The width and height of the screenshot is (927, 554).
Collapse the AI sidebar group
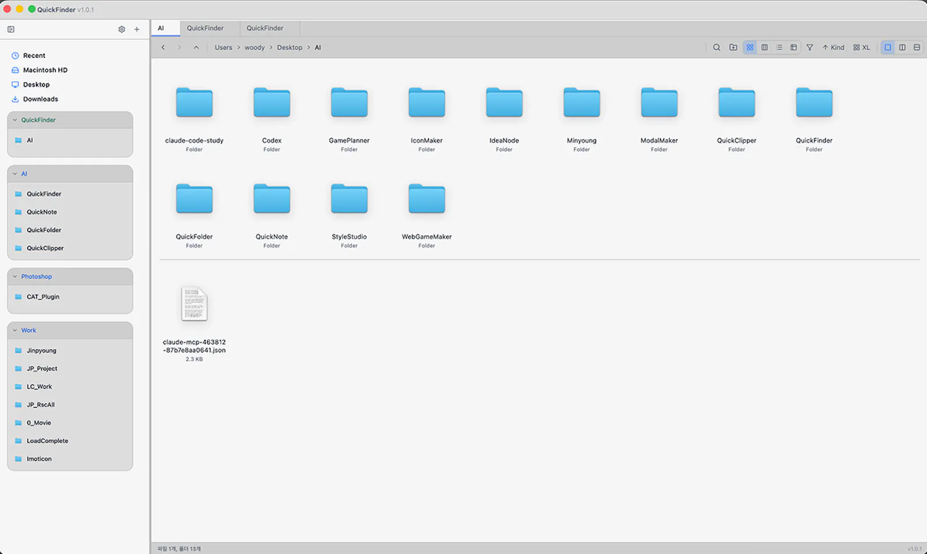point(15,174)
